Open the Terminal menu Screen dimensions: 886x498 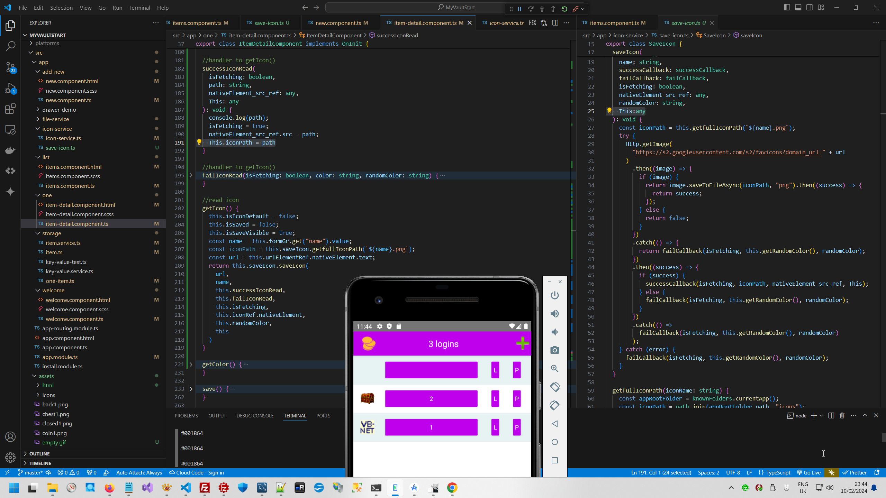[x=139, y=7]
